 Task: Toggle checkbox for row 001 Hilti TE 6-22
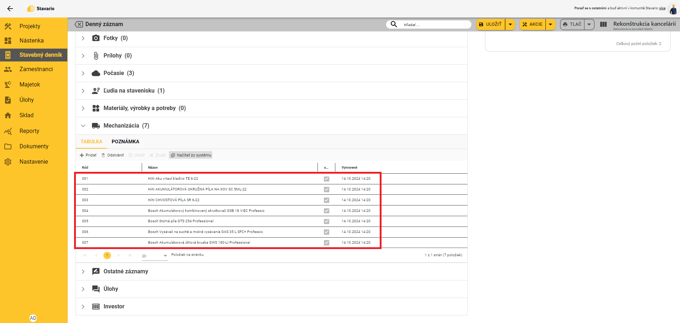tap(326, 179)
